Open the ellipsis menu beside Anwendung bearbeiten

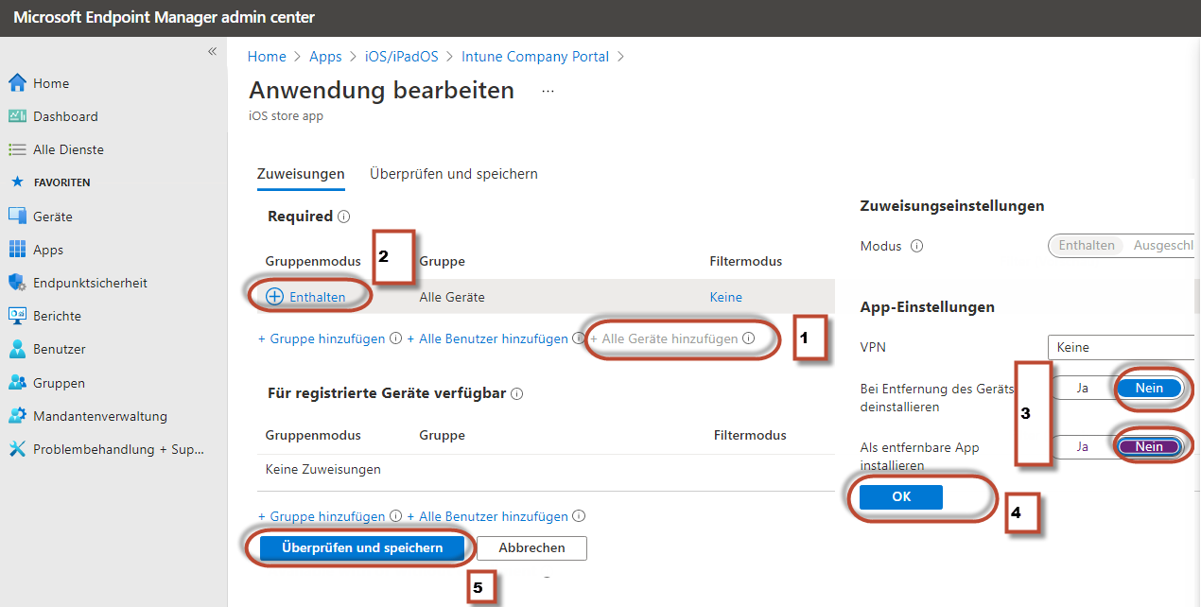[x=548, y=91]
